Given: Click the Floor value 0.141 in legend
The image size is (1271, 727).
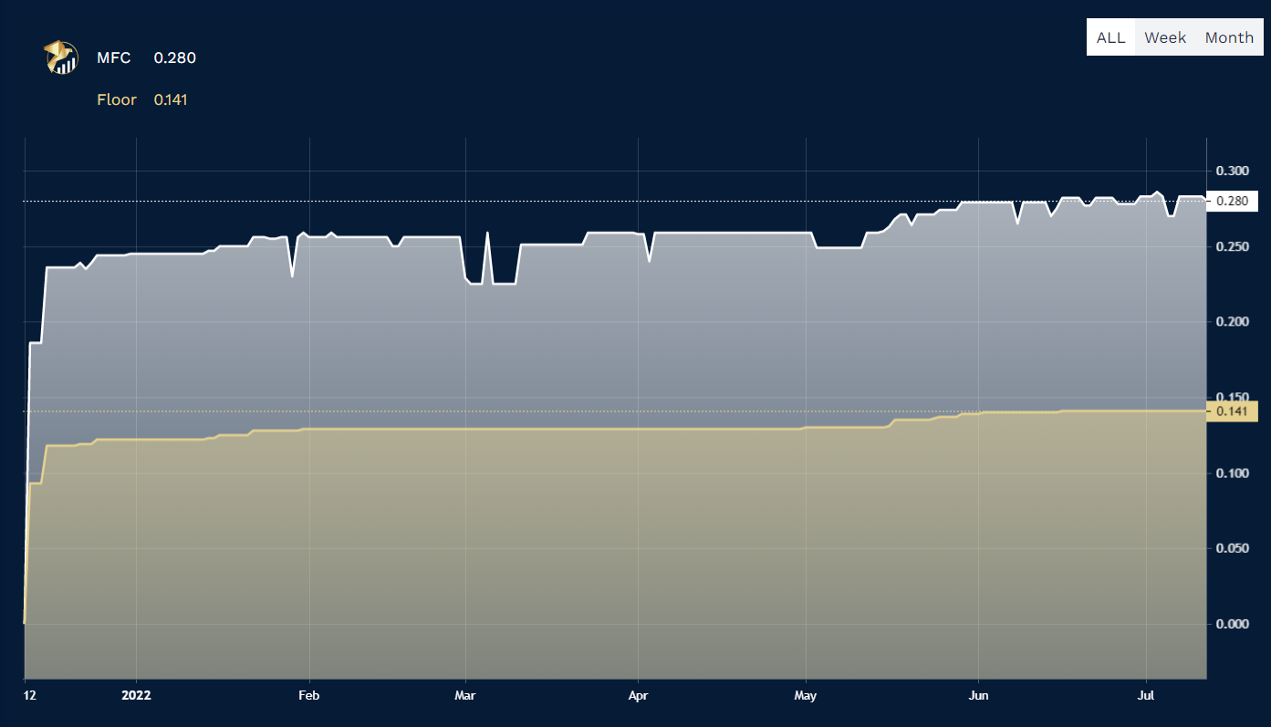Looking at the screenshot, I should [x=171, y=100].
